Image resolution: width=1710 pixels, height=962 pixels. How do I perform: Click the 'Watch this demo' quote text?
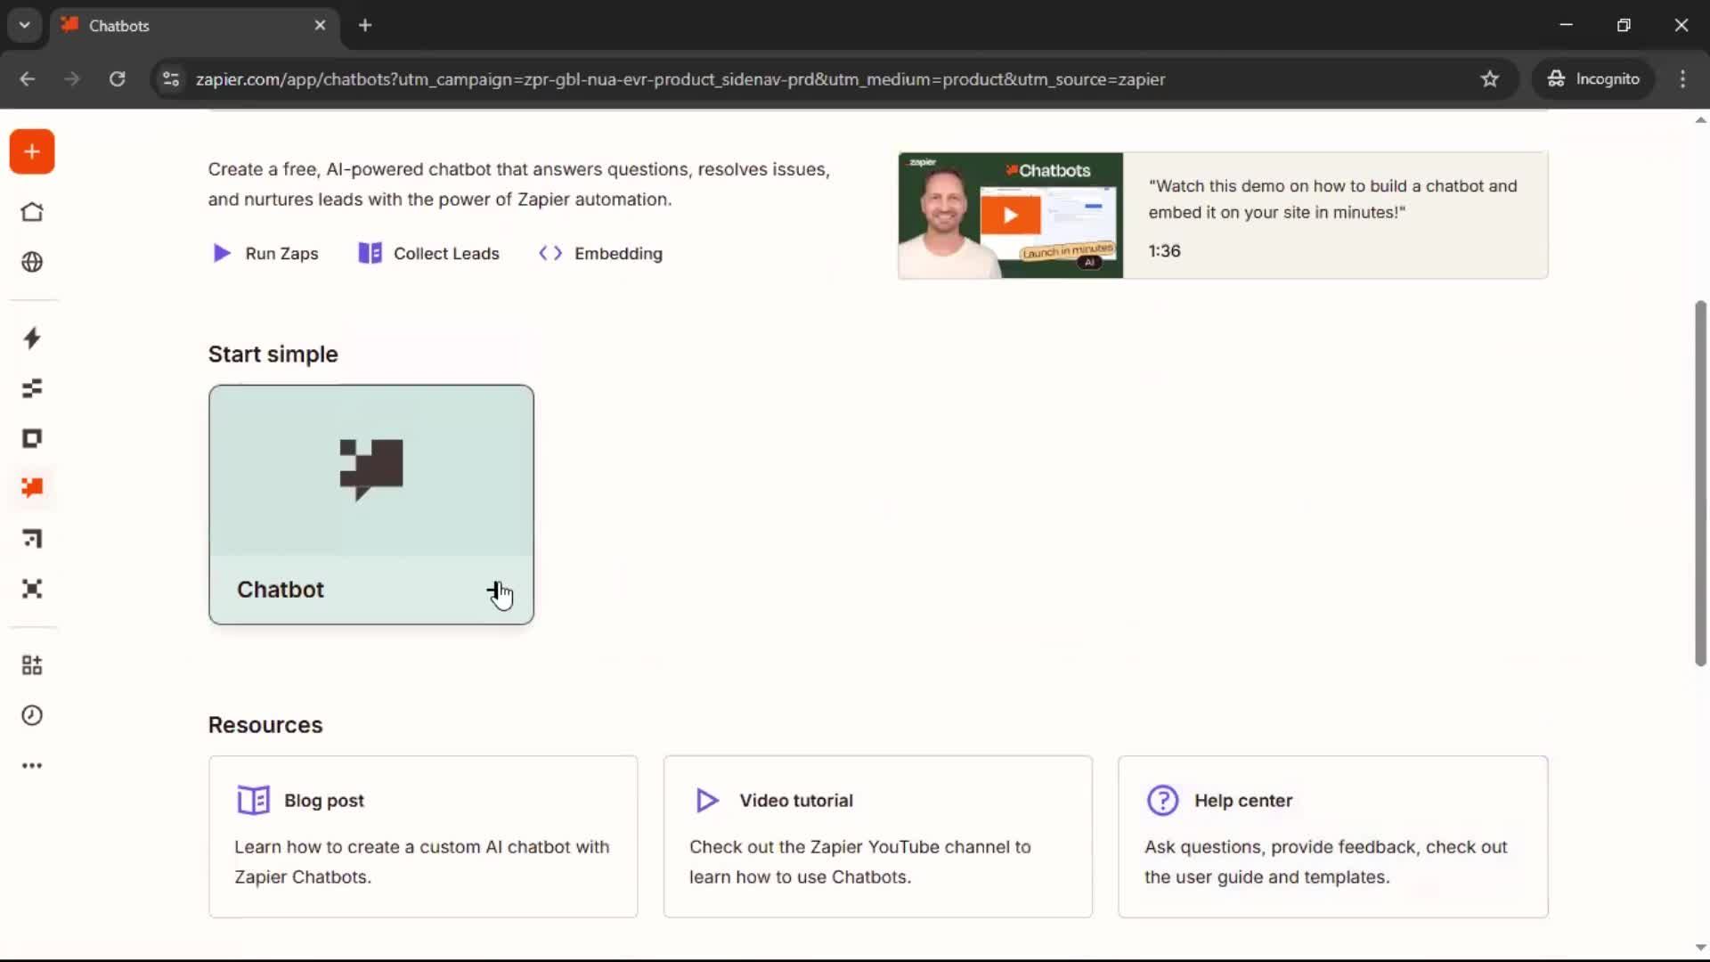point(1332,200)
